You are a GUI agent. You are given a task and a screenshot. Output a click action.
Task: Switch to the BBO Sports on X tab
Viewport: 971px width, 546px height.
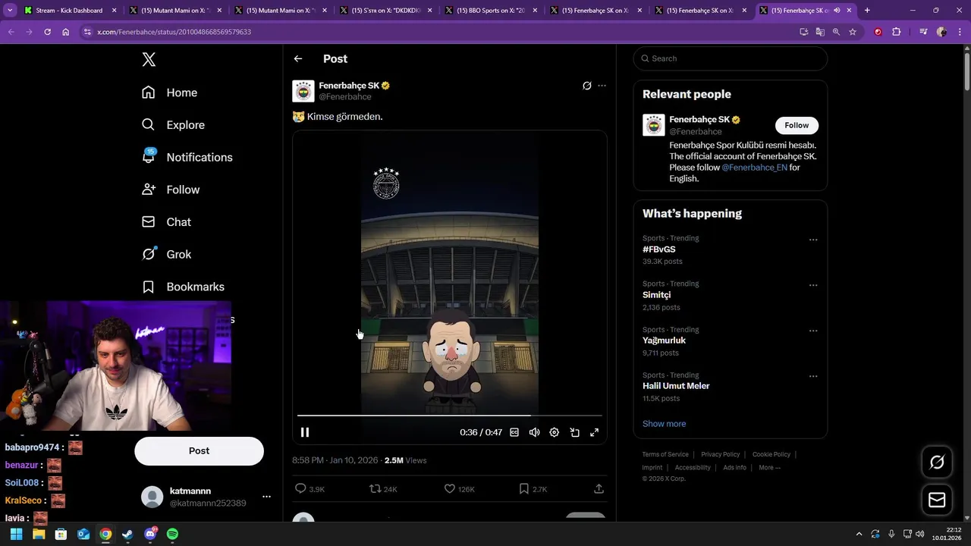[492, 11]
